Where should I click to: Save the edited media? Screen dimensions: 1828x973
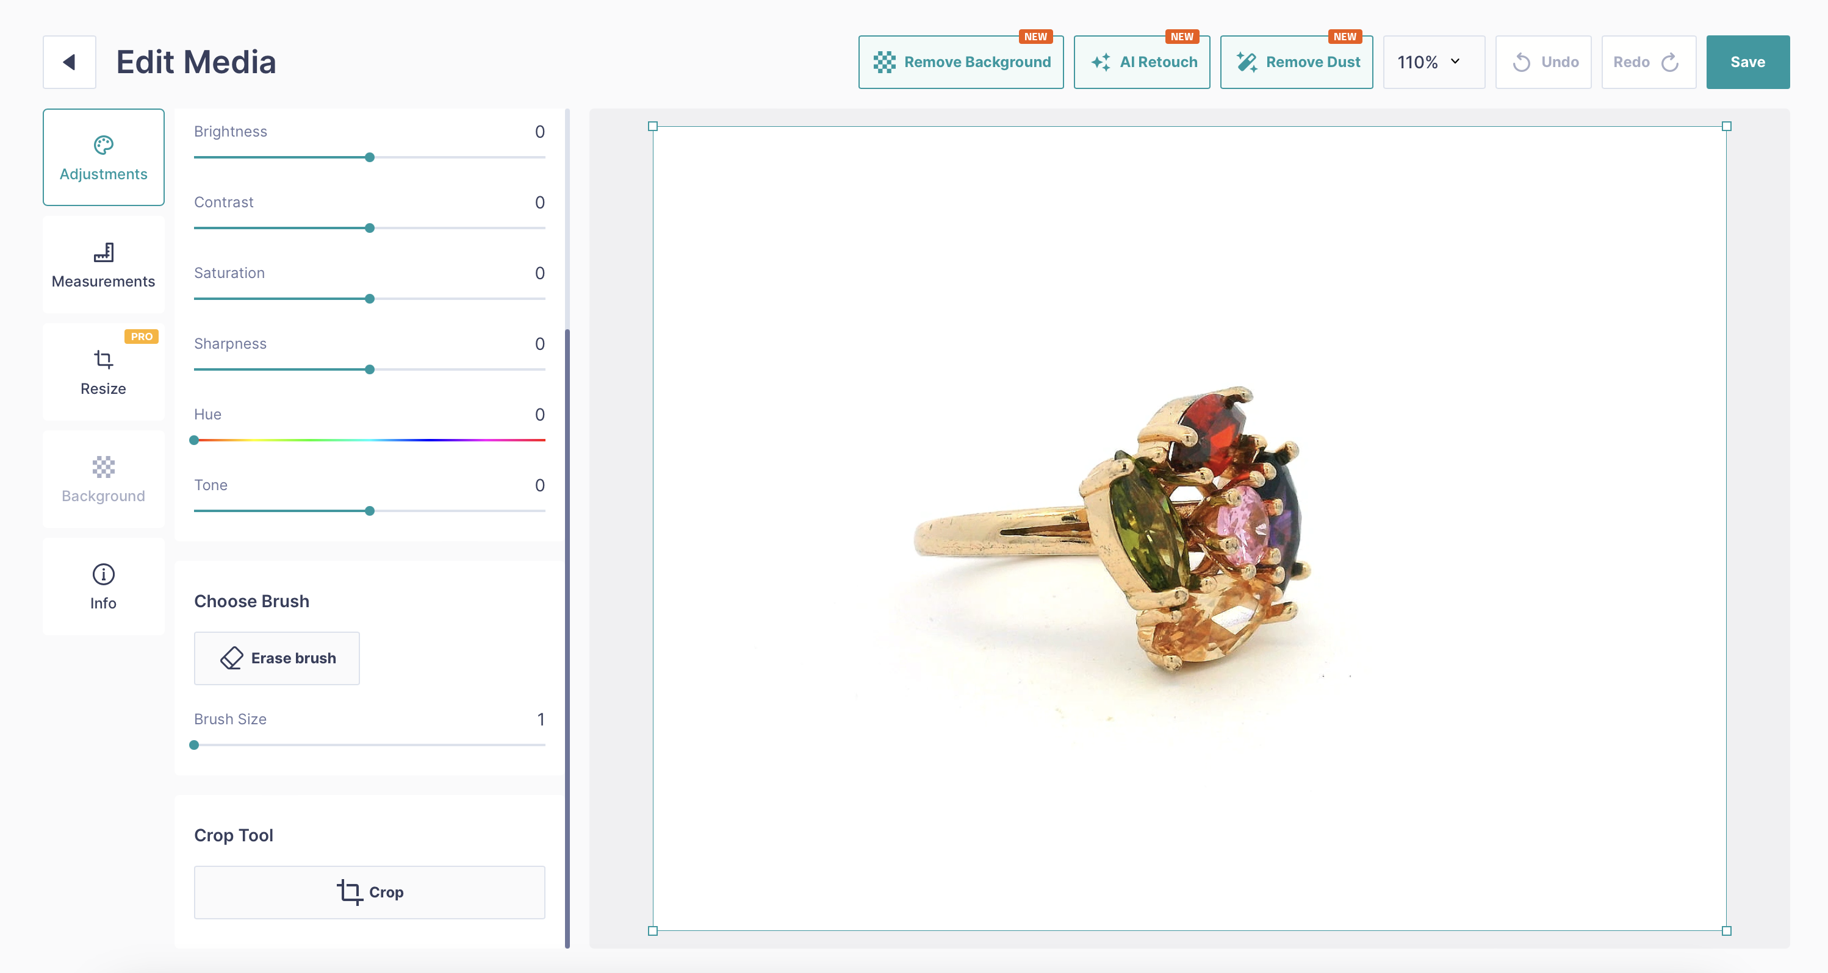click(1748, 62)
